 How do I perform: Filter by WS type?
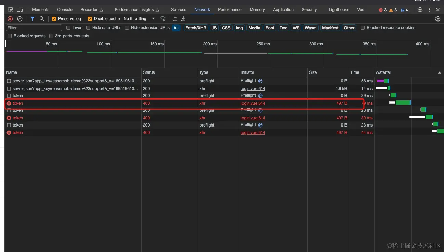(296, 28)
